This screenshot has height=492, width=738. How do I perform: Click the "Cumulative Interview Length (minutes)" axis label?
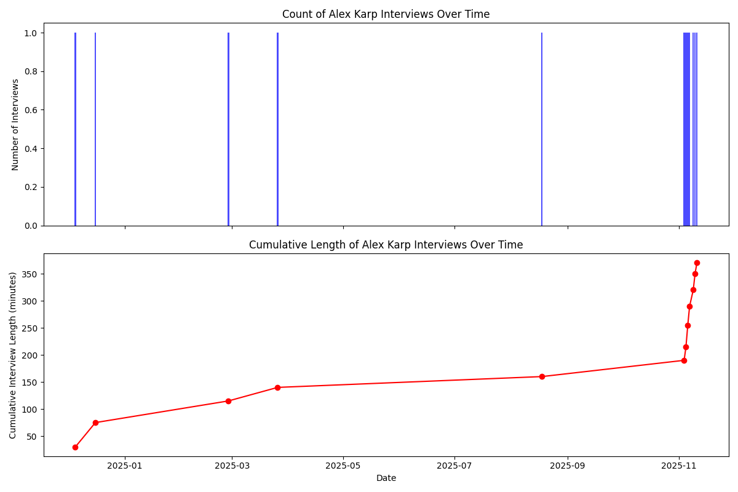13,355
